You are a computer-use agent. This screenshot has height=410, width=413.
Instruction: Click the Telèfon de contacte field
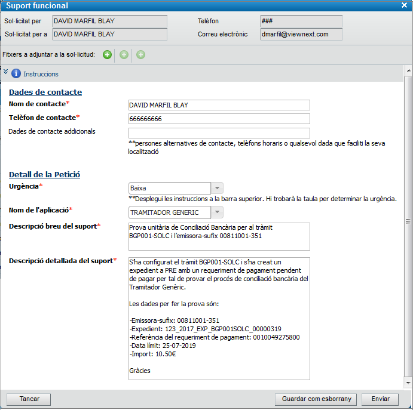[219, 119]
